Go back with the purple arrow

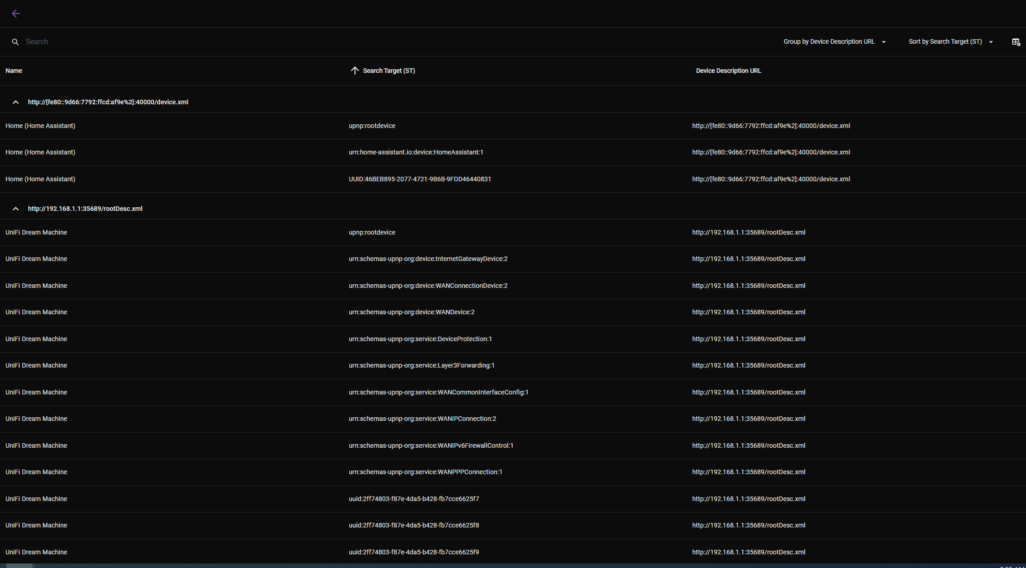(16, 14)
